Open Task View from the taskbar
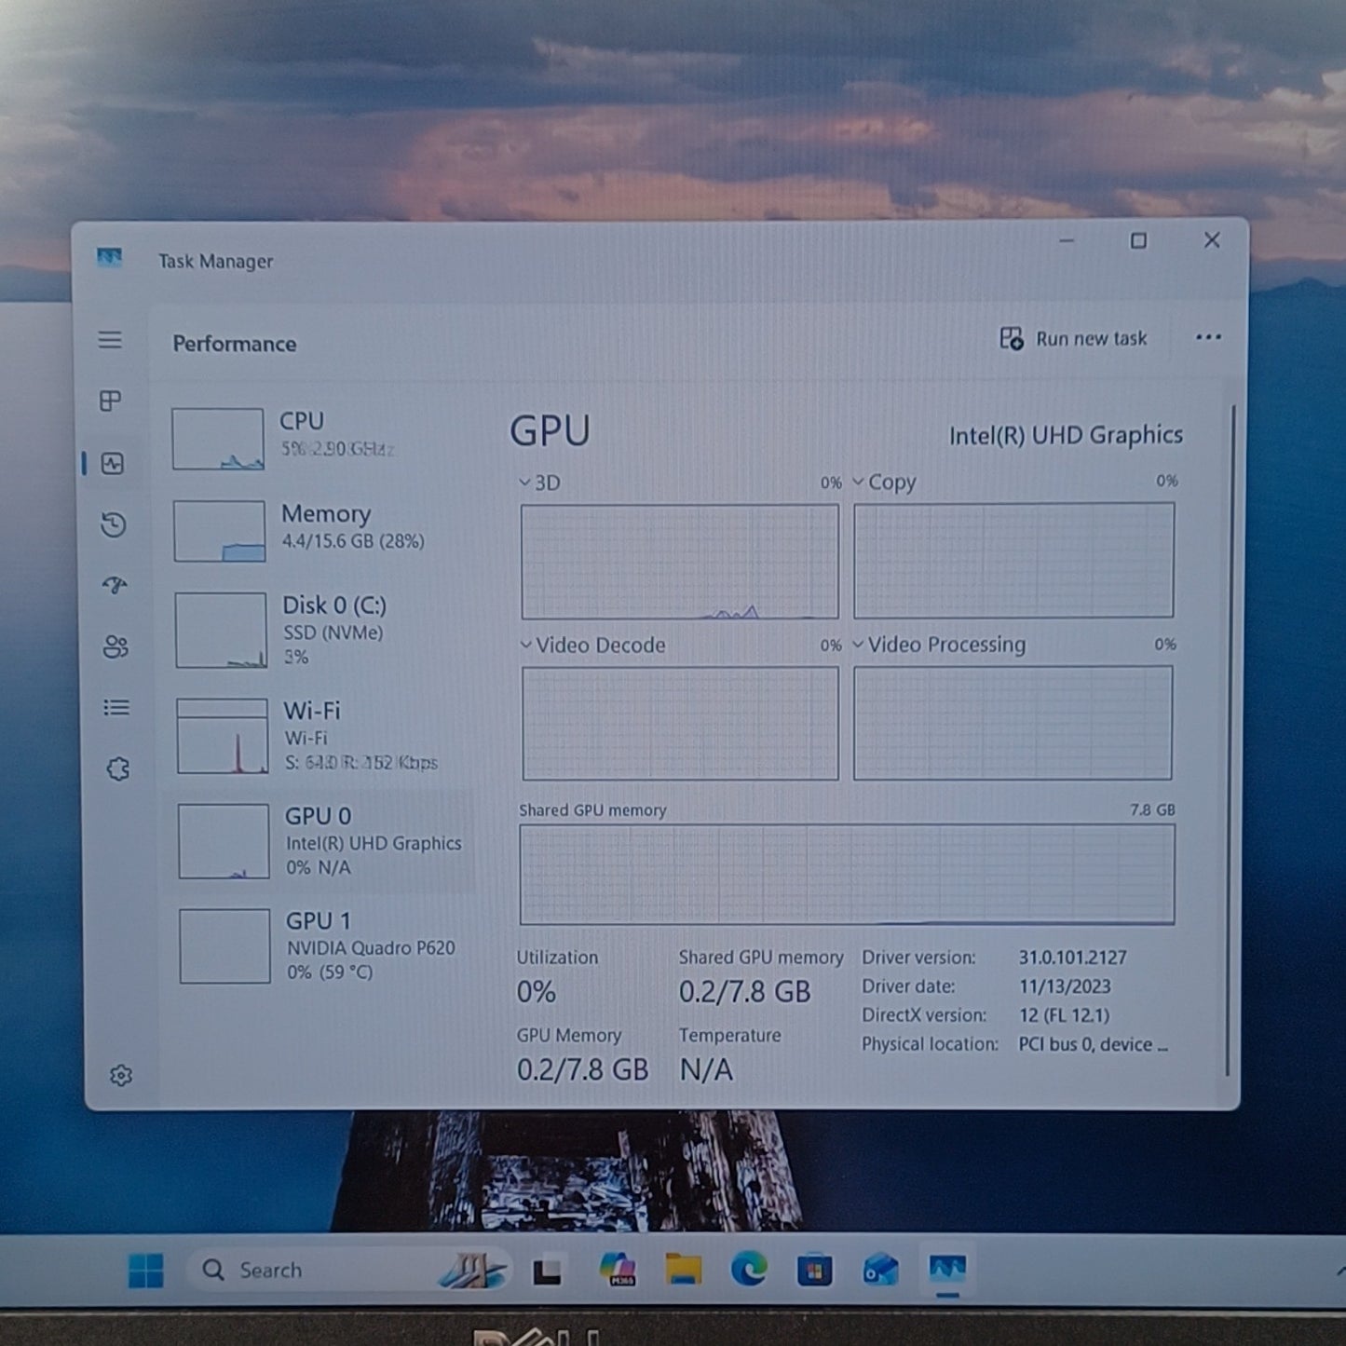Image resolution: width=1346 pixels, height=1346 pixels. [x=547, y=1271]
